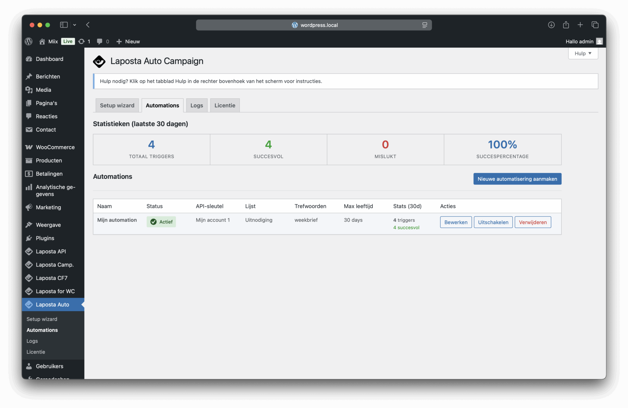
Task: Click the Betalingen dollar icon
Action: click(29, 174)
